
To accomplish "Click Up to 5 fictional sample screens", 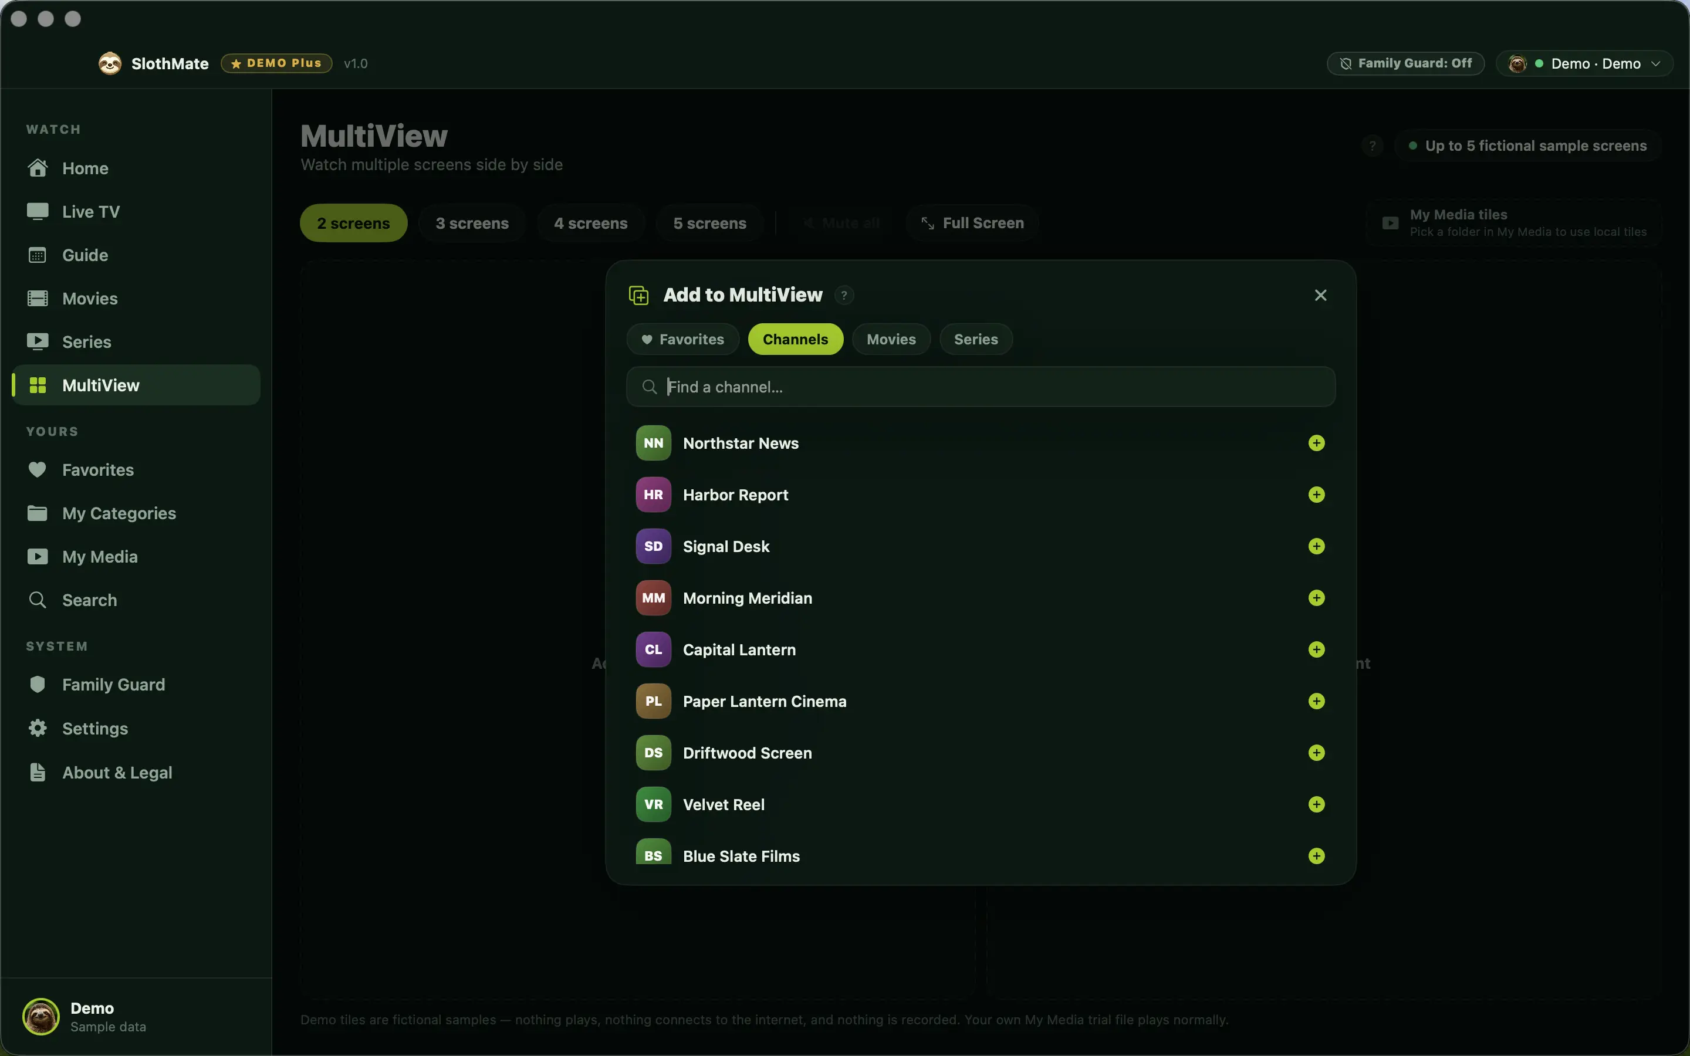I will pos(1527,146).
